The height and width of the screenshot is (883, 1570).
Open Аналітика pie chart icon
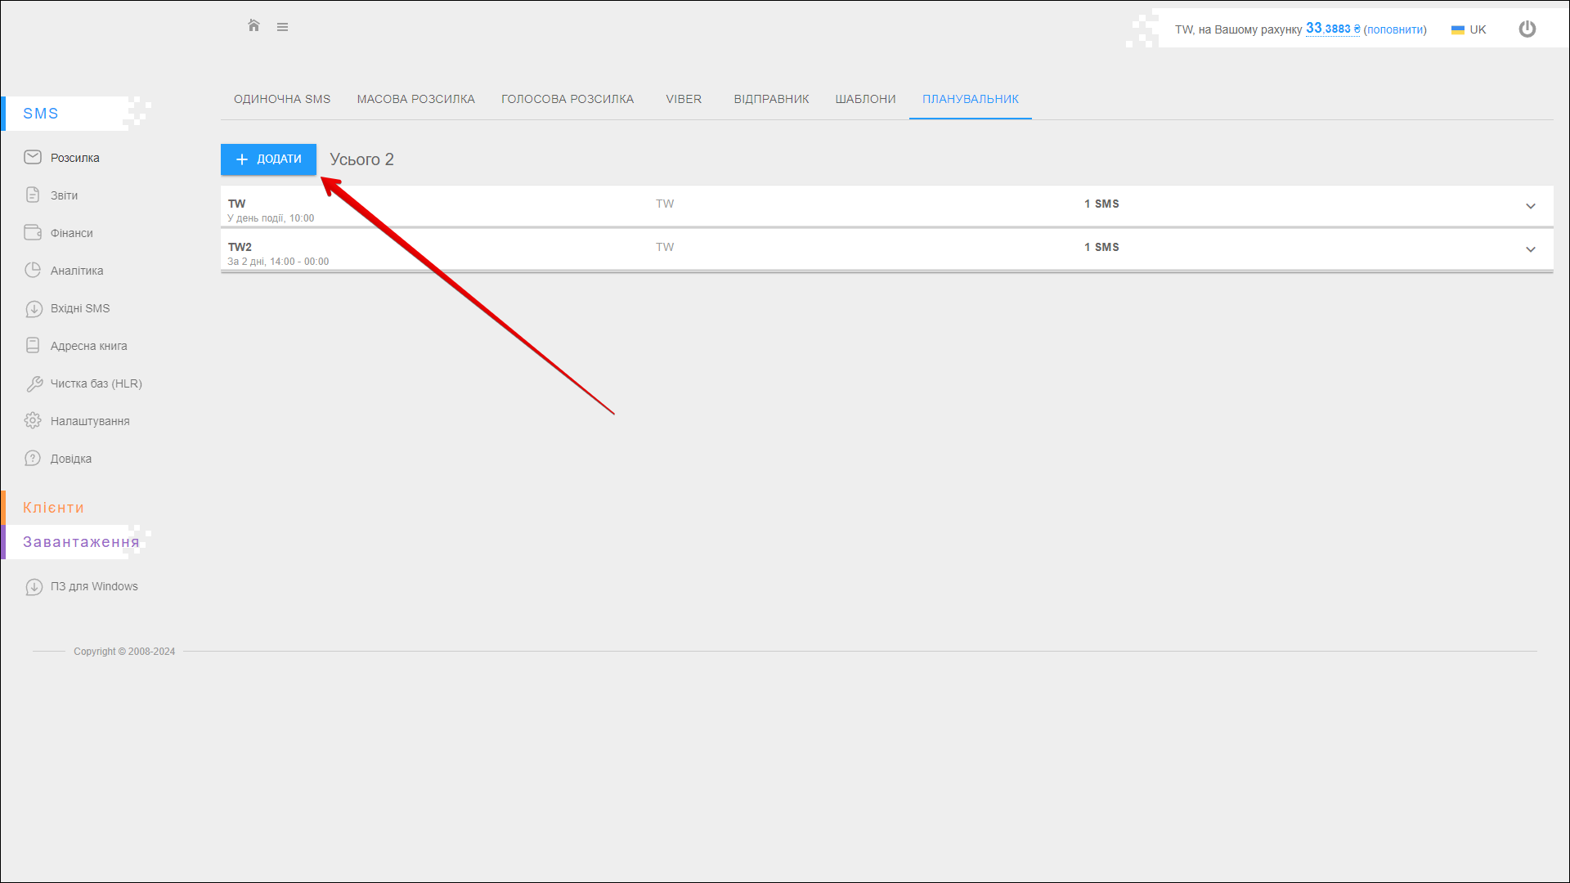point(33,270)
